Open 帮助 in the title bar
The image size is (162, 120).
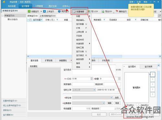click(145, 2)
